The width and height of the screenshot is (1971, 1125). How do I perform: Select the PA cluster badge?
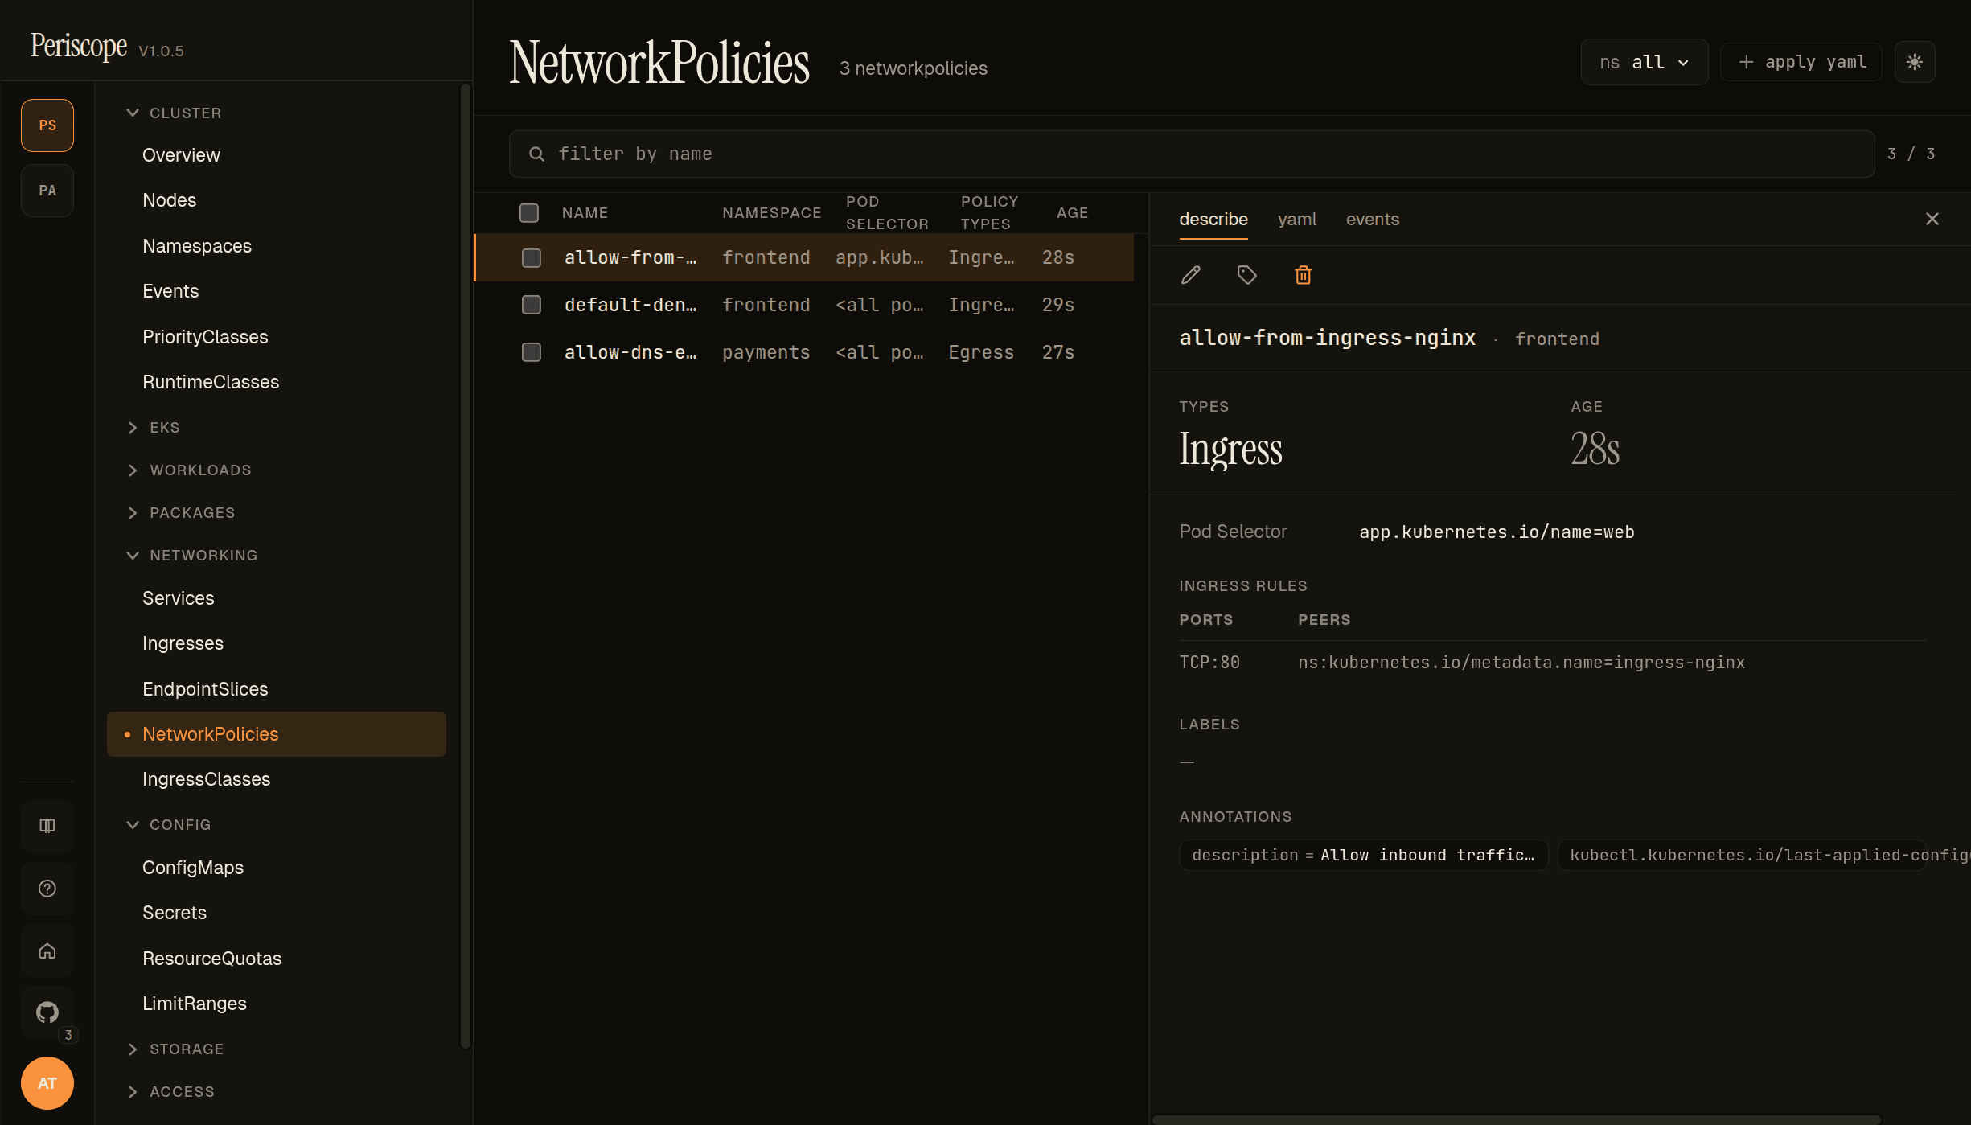tap(47, 191)
